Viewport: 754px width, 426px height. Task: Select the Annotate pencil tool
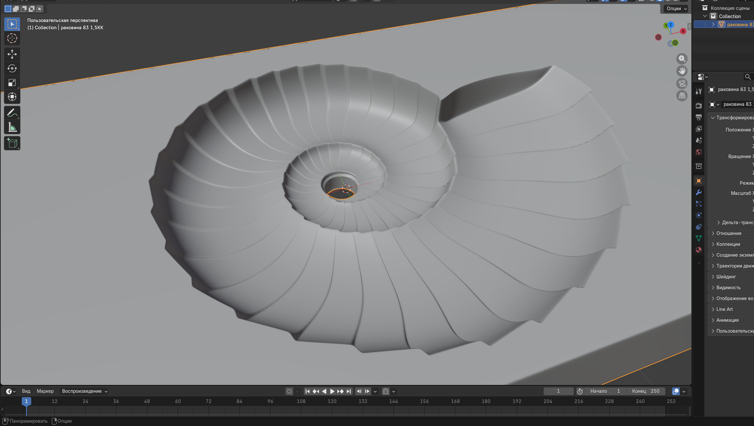pyautogui.click(x=12, y=114)
